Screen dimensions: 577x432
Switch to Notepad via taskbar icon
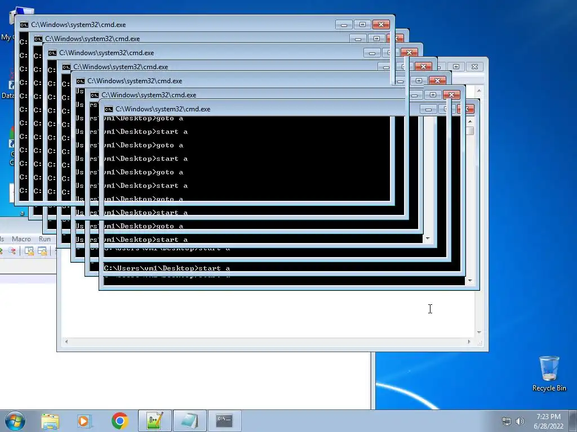pyautogui.click(x=190, y=421)
